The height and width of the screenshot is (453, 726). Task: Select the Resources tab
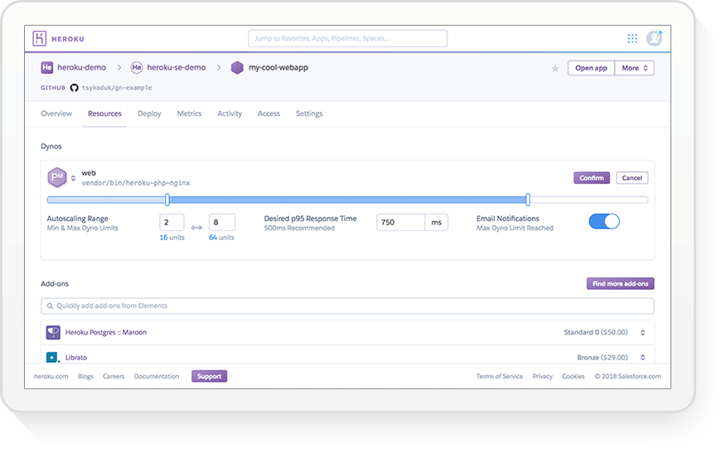(104, 113)
